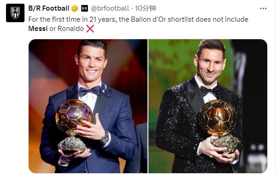Click the 10分钟 timestamp
Image resolution: width=276 pixels, height=175 pixels.
[145, 8]
